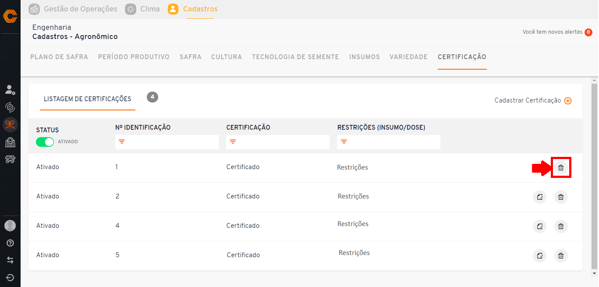Click the STATUS column header

pos(47,130)
